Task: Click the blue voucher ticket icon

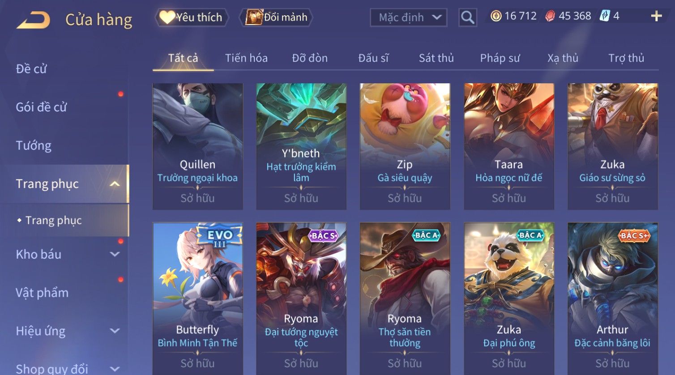Action: pos(605,16)
